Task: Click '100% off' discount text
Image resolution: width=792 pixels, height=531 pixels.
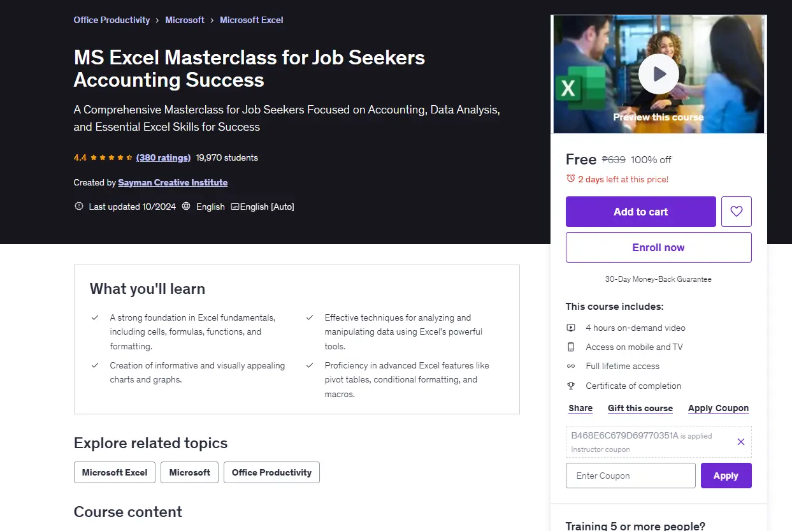Action: (x=651, y=160)
